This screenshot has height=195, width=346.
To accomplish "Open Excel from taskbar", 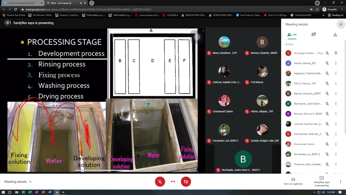I will coord(30,192).
